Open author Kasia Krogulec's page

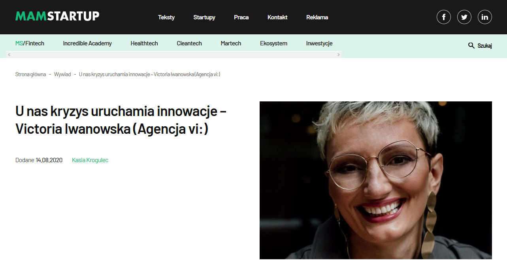click(90, 160)
